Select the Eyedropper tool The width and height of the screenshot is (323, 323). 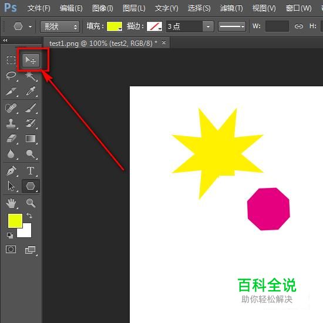coord(31,91)
